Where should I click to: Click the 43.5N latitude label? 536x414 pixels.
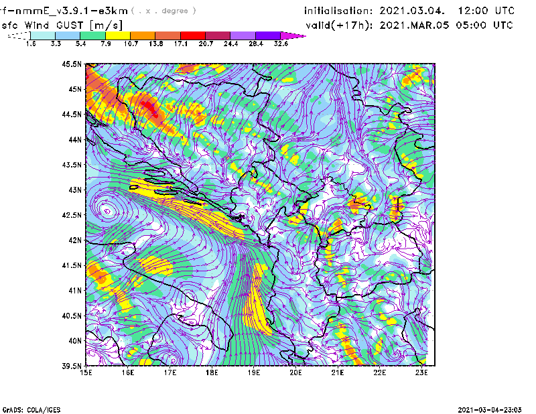point(72,165)
